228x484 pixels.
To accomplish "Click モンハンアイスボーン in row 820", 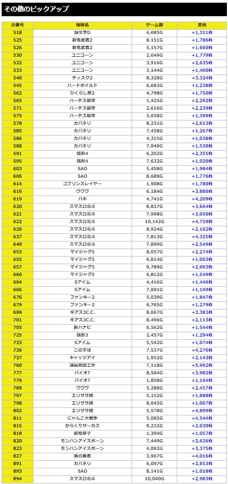I will (x=82, y=441).
